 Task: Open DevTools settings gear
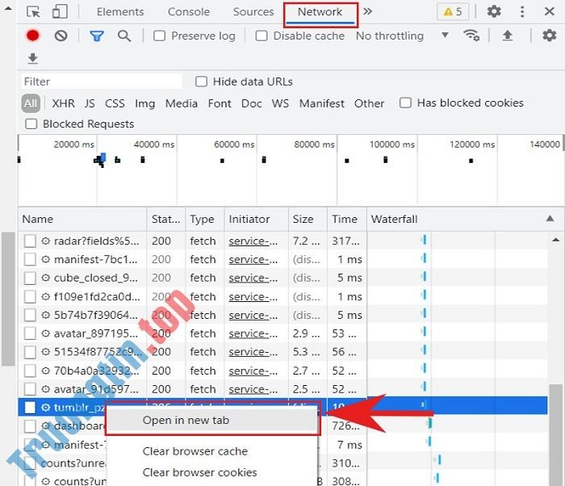[x=494, y=12]
